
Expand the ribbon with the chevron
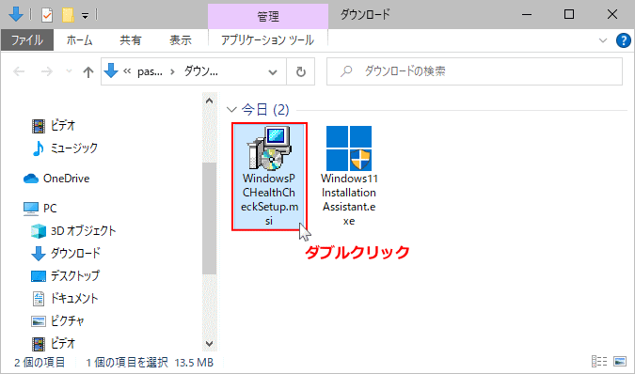click(x=603, y=40)
